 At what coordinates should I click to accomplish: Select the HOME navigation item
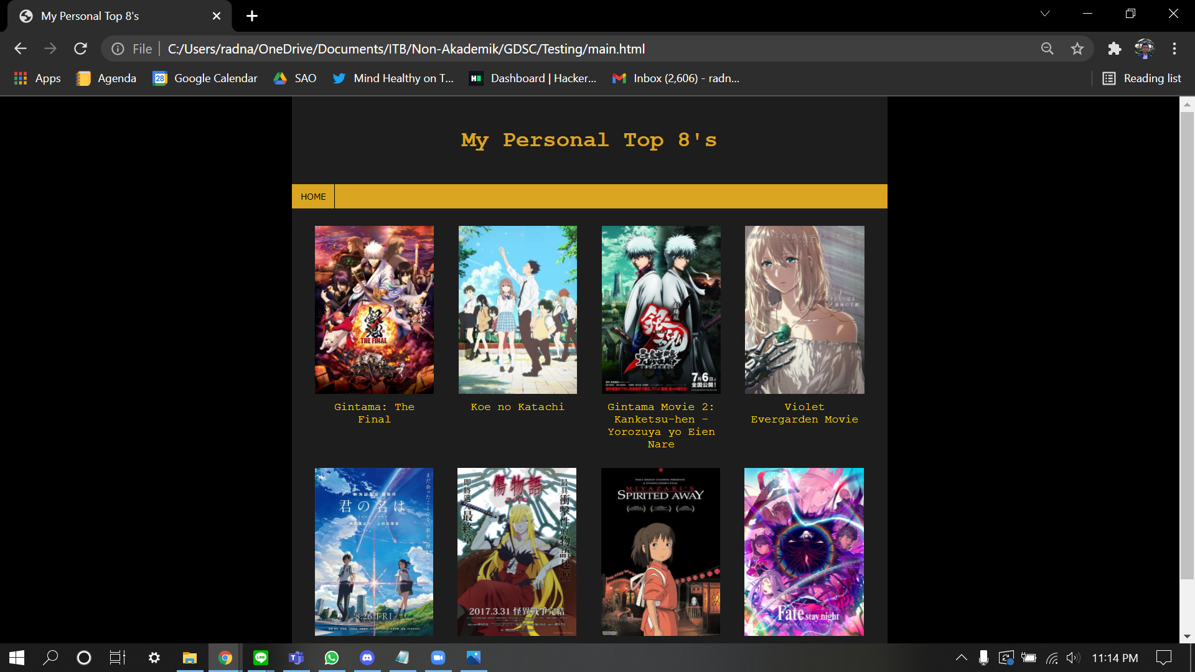[x=313, y=197]
